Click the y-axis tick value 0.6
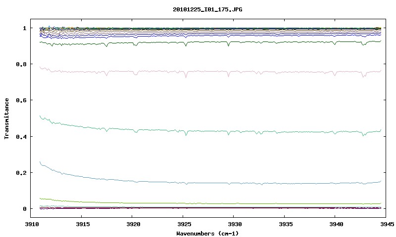This screenshot has width=396, height=237. tap(21, 100)
